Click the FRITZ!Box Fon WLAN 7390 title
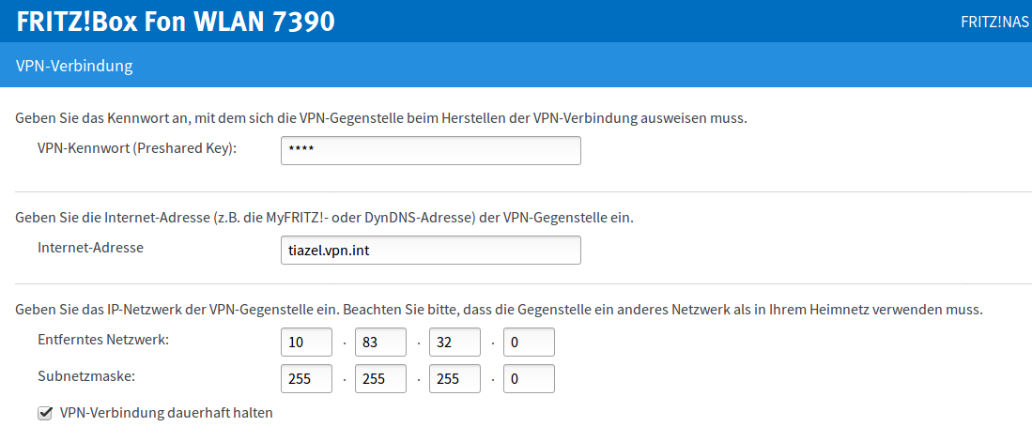 (175, 21)
